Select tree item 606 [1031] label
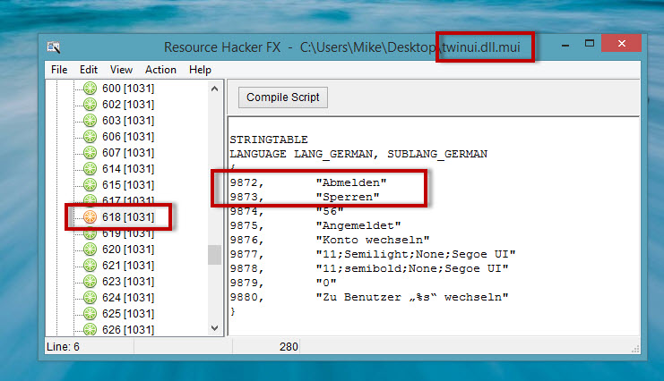Screen dimensions: 664x381 128,136
